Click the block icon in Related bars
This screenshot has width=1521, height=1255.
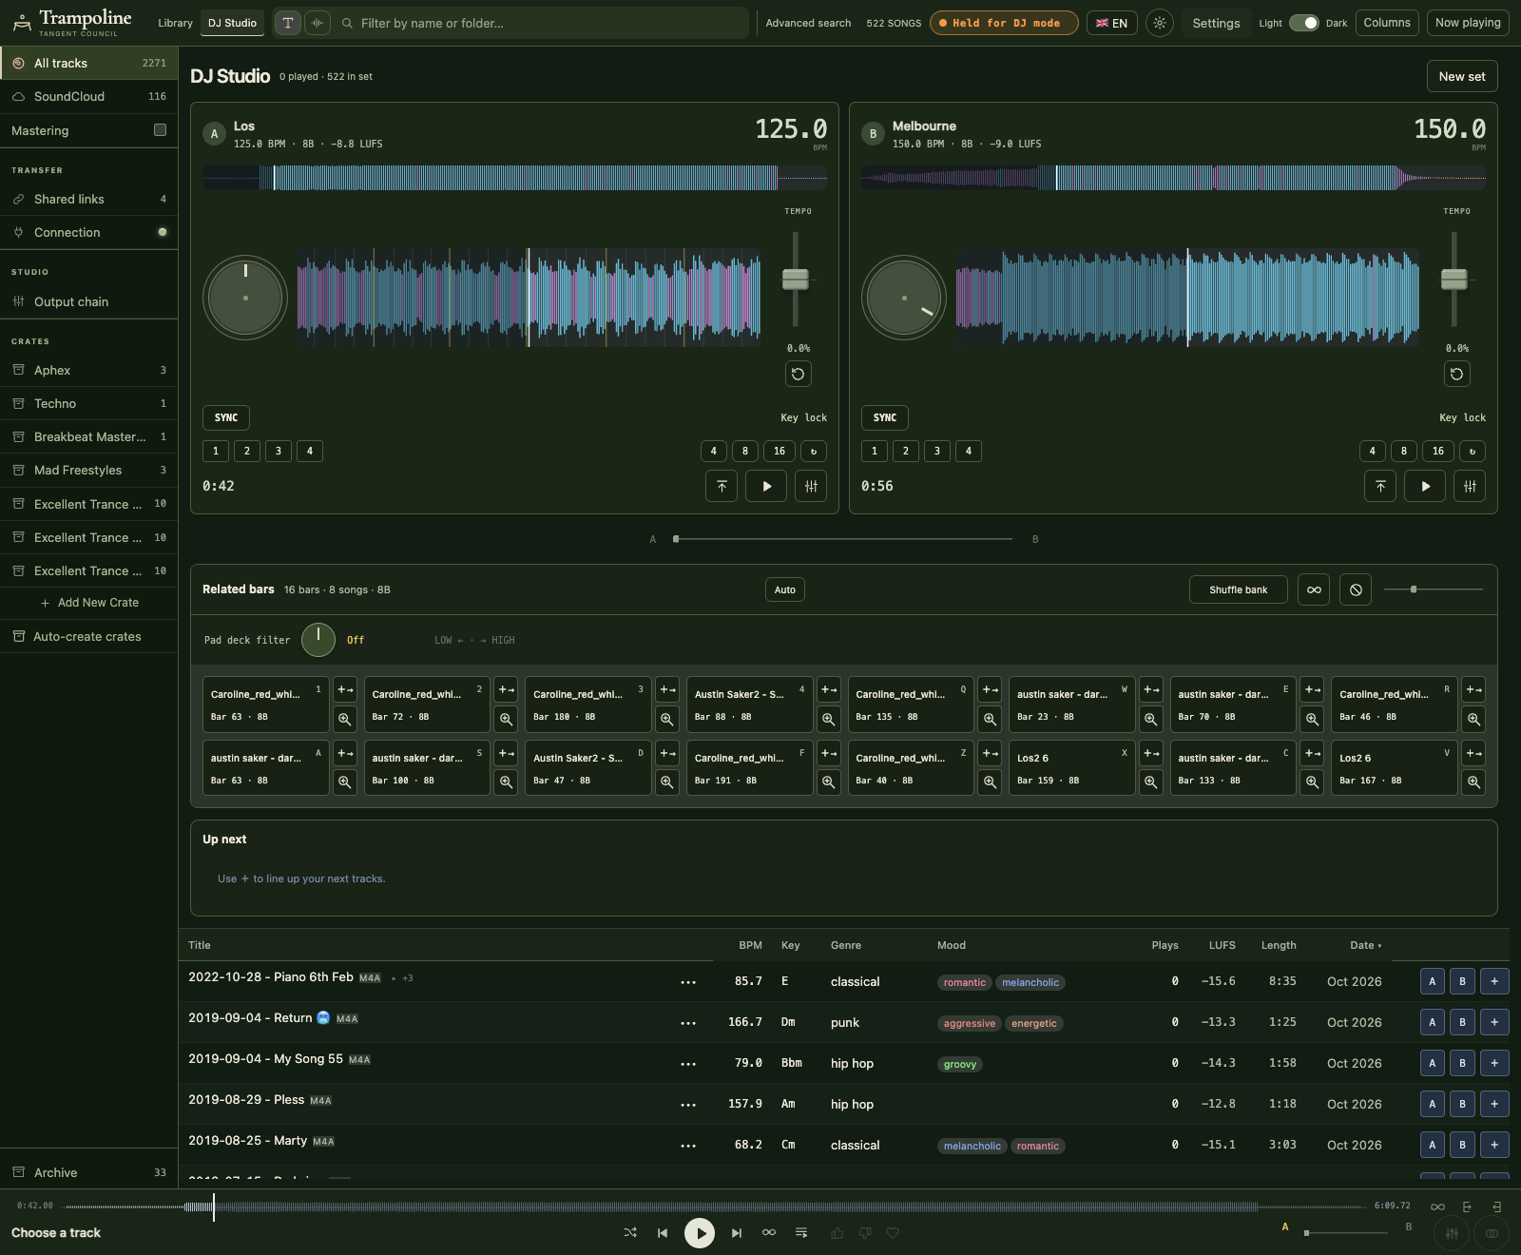1356,589
